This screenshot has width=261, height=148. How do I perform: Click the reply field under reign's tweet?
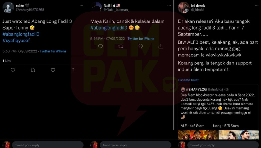(48, 145)
